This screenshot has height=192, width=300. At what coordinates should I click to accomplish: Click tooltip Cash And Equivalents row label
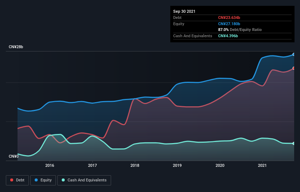coord(193,36)
